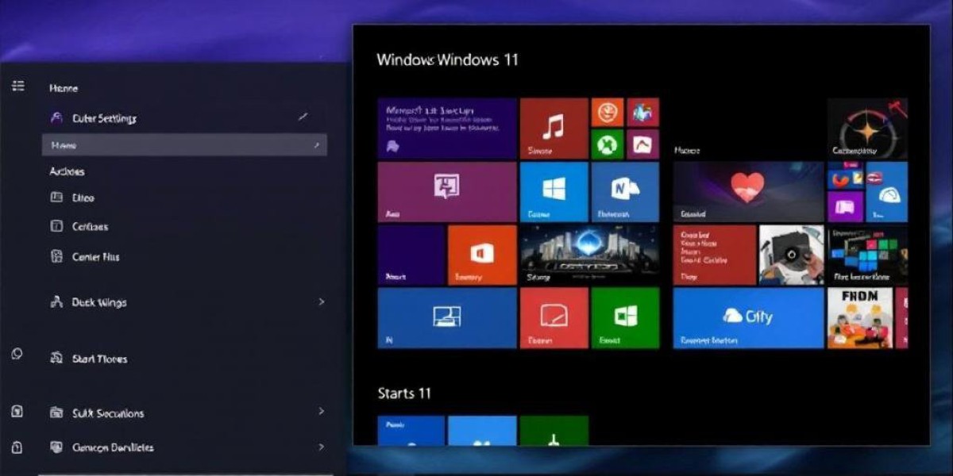Open the red heart tile
The image size is (953, 476).
point(749,191)
